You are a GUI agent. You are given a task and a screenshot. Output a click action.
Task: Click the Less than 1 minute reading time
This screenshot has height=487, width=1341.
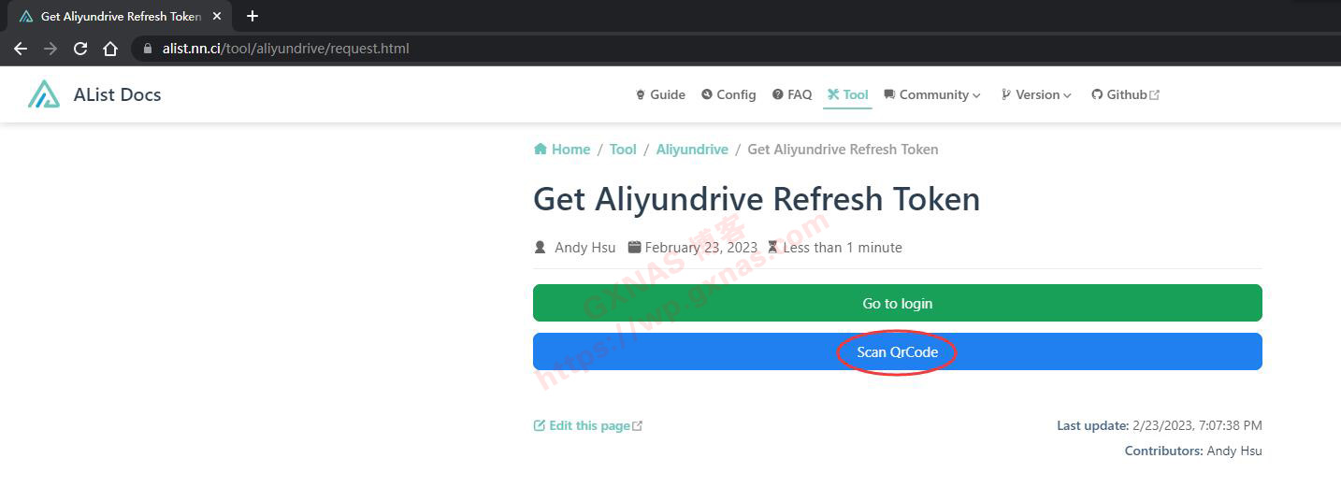pyautogui.click(x=843, y=248)
